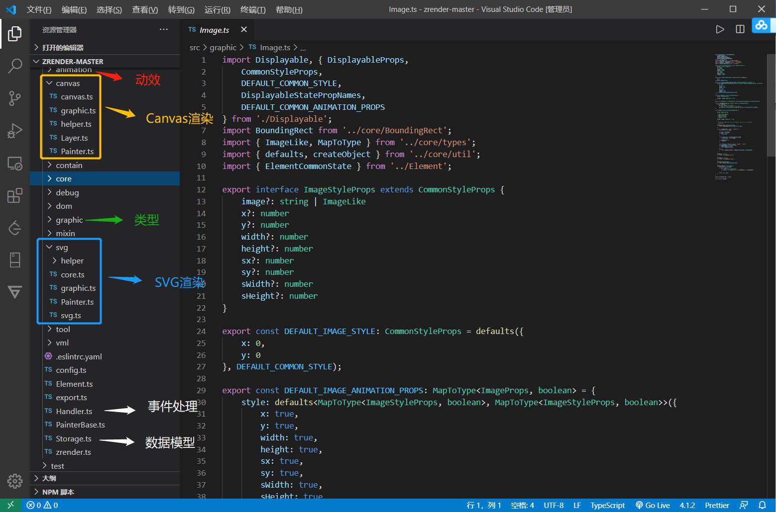
Task: Open the Extensions view
Action: [x=15, y=195]
